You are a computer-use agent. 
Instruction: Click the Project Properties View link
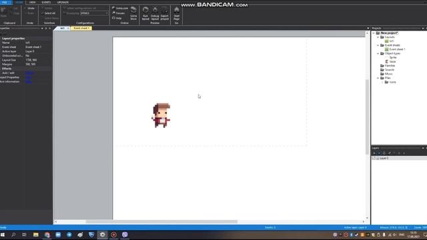point(28,77)
